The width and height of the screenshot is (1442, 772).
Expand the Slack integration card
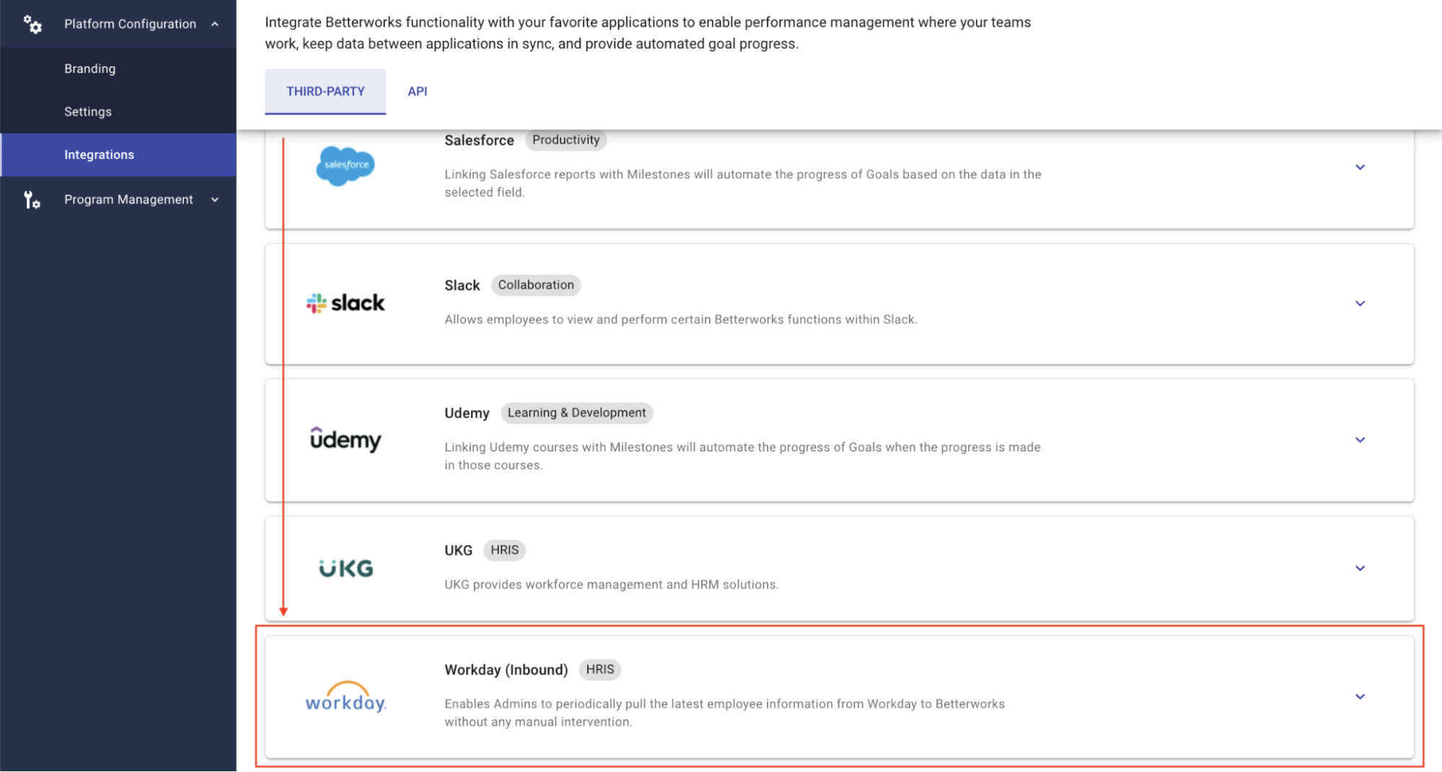[x=1360, y=304]
